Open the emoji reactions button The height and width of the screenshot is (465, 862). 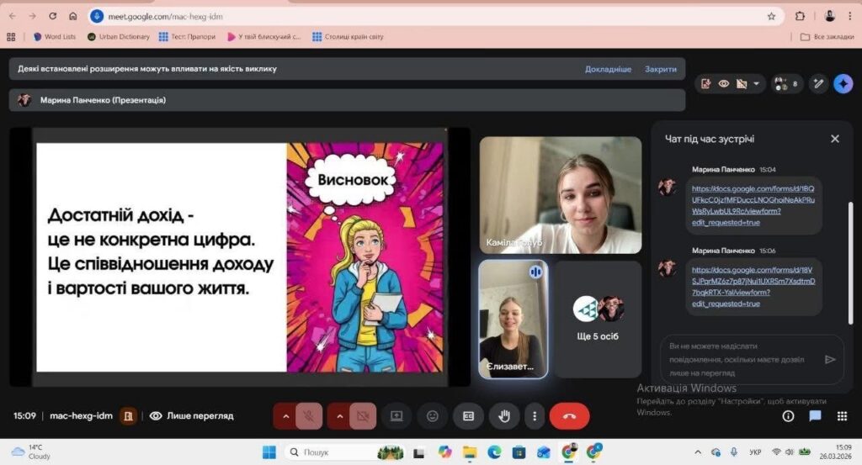click(433, 415)
